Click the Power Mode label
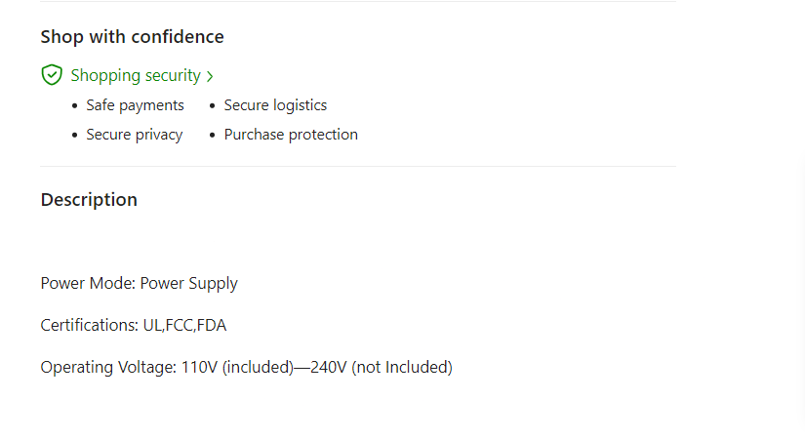 pyautogui.click(x=88, y=284)
